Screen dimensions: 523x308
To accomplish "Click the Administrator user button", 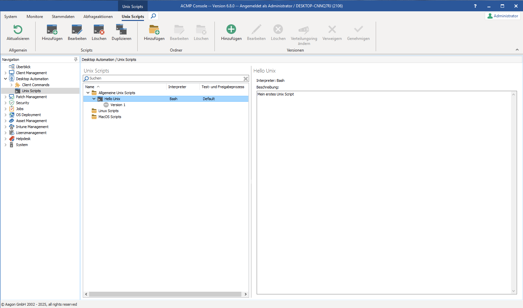I will click(x=502, y=16).
